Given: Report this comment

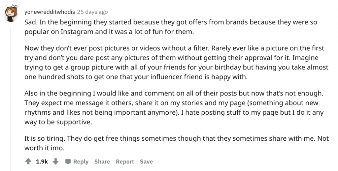Looking at the screenshot, I should pos(125,161).
